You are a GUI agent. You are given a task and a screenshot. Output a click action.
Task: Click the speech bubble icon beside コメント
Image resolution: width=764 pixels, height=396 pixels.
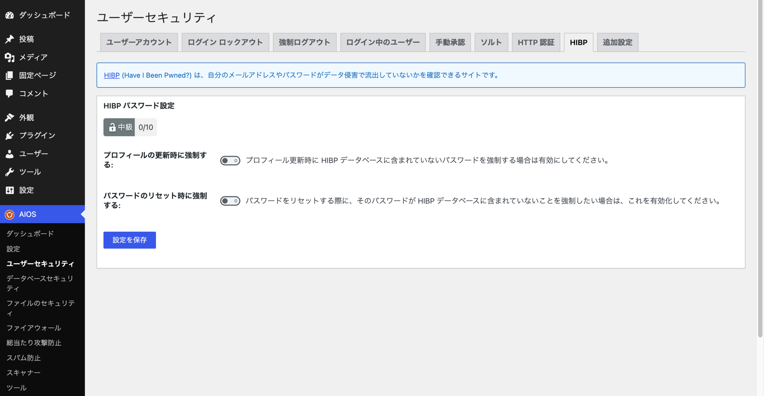point(10,94)
